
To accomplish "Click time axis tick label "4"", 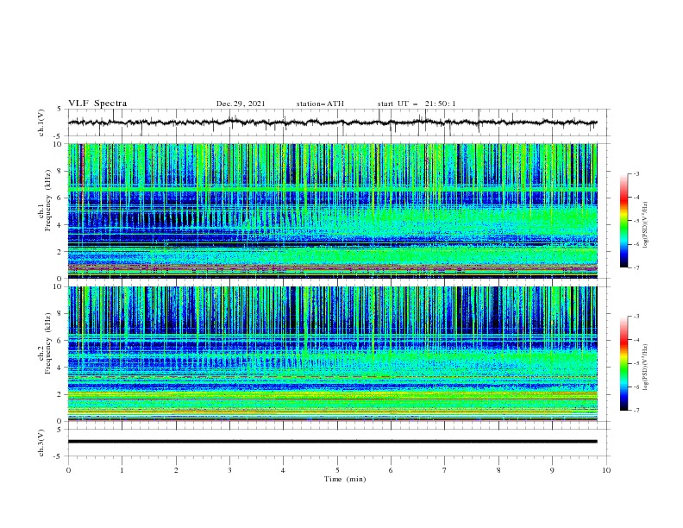I will (x=284, y=470).
